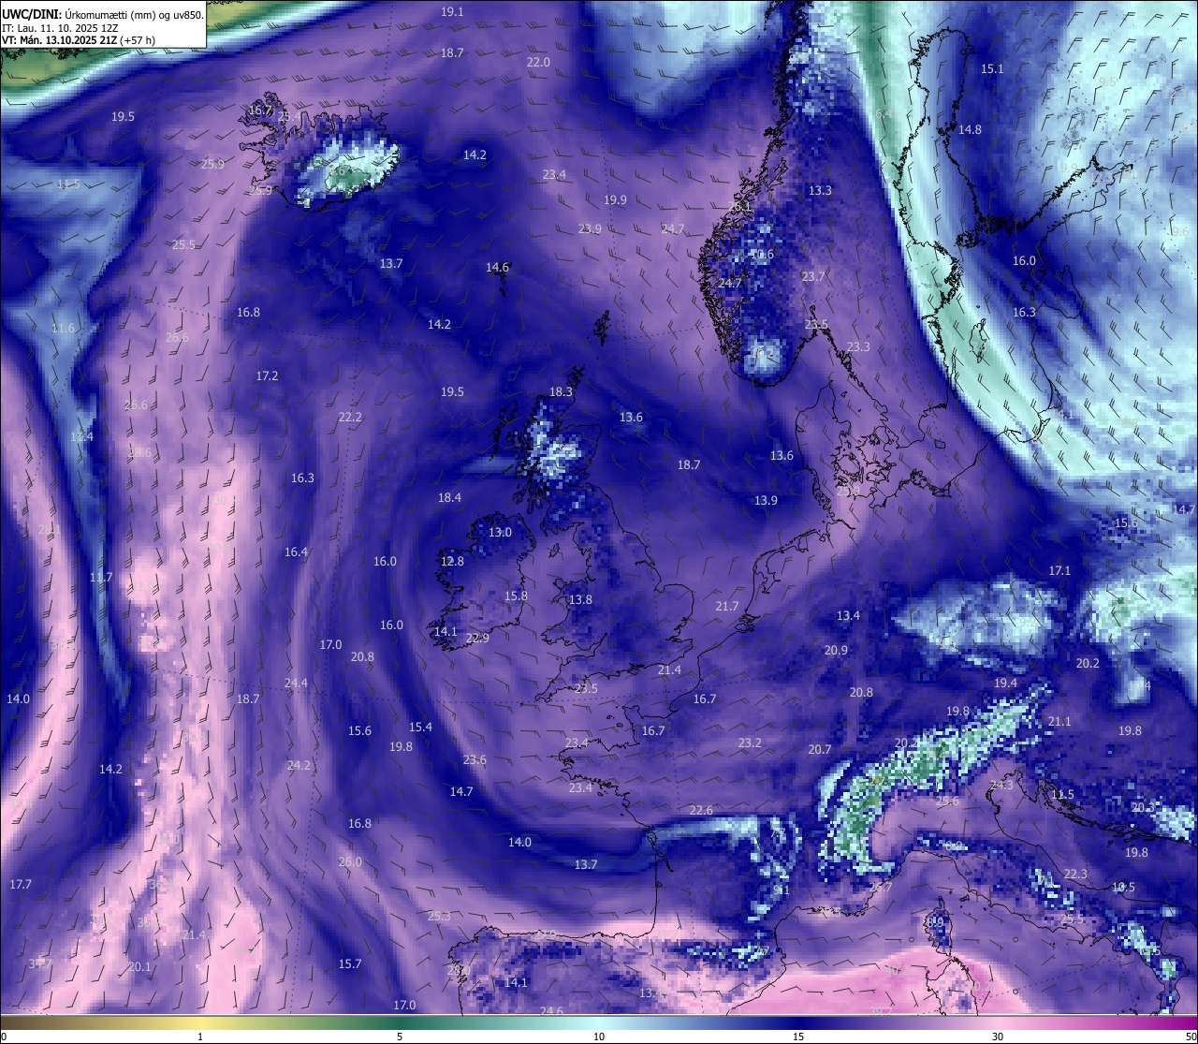This screenshot has height=1044, width=1198.
Task: Click the 24.2 value label
Action: 299,765
